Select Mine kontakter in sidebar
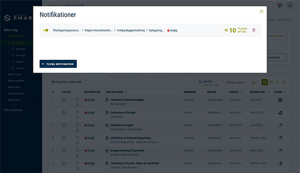300x173 pixels. pos(16,81)
